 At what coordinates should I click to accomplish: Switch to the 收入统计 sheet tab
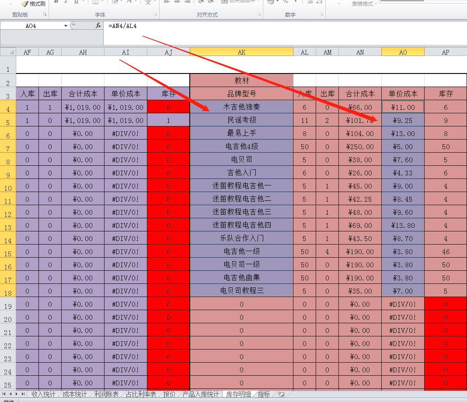click(43, 394)
